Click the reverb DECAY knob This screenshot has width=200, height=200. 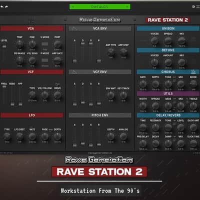(x=155, y=143)
